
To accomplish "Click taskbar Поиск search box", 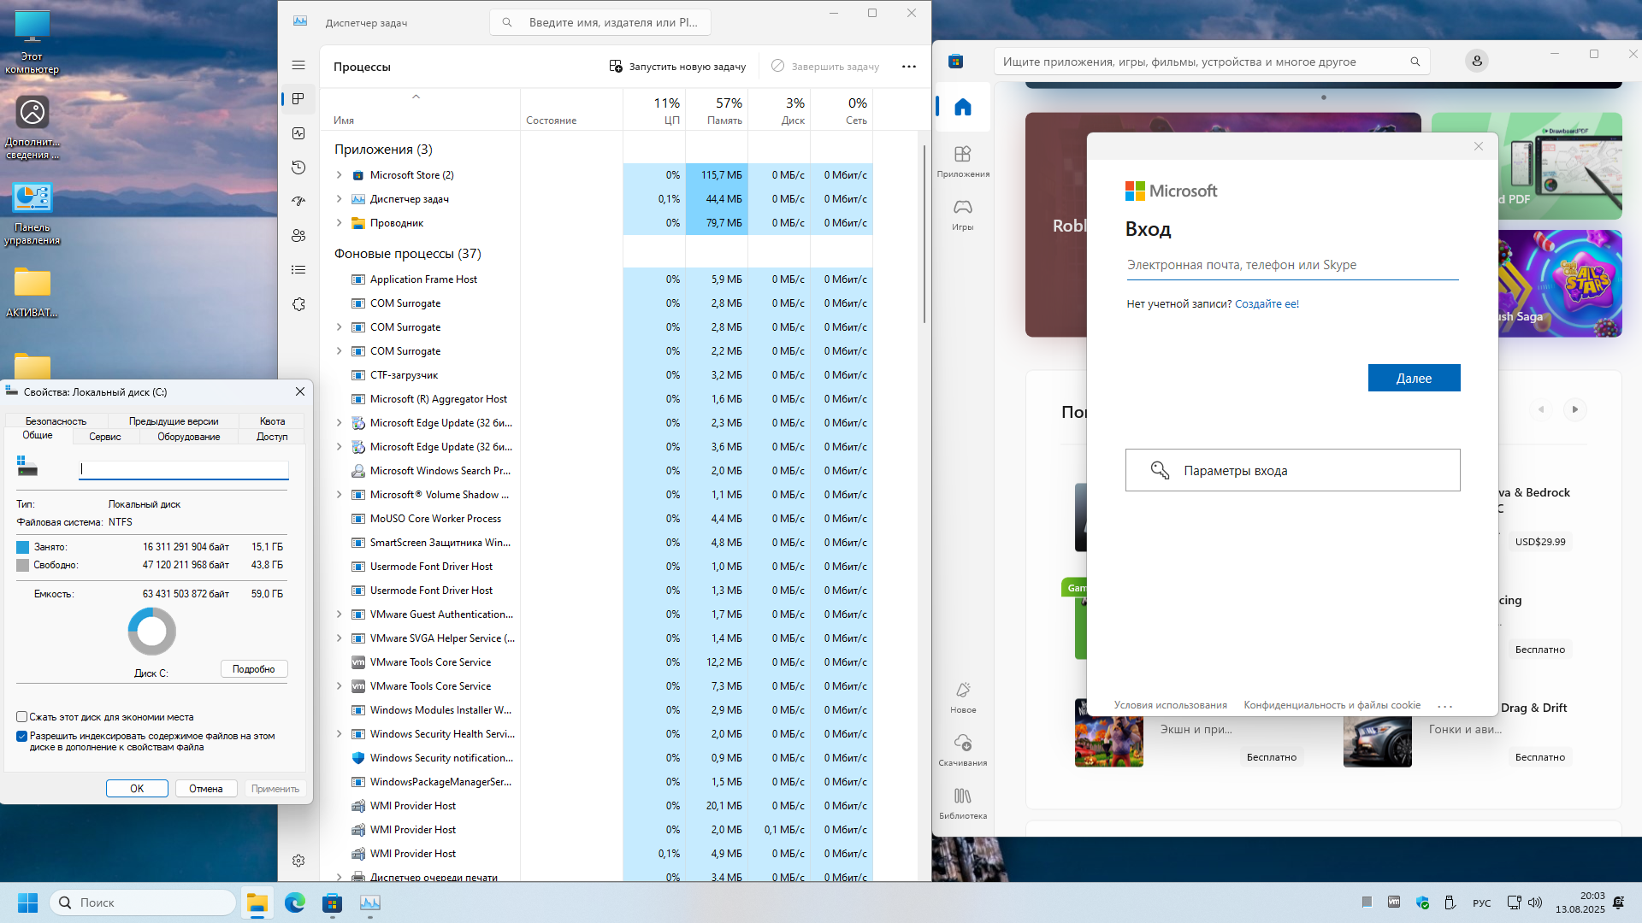I will pos(143,902).
